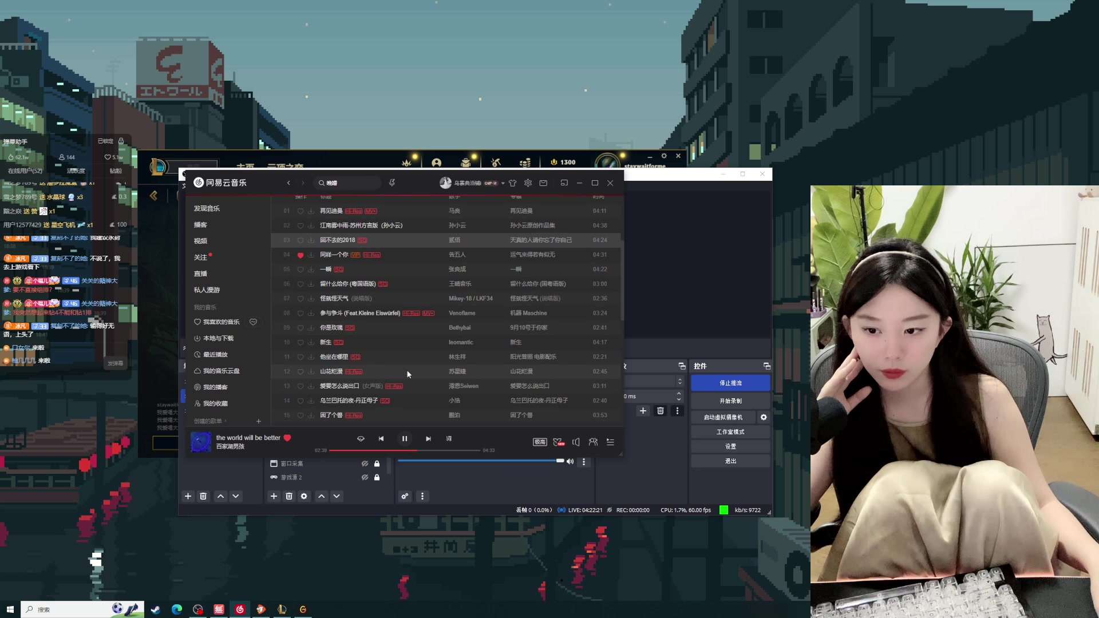Expand the user account dropdown arrow
Viewport: 1099px width, 618px height.
(x=503, y=183)
